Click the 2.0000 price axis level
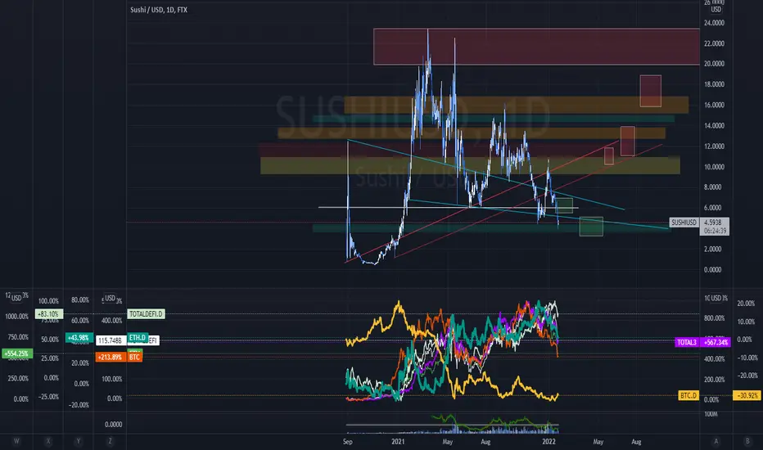The height and width of the screenshot is (450, 763). (713, 249)
